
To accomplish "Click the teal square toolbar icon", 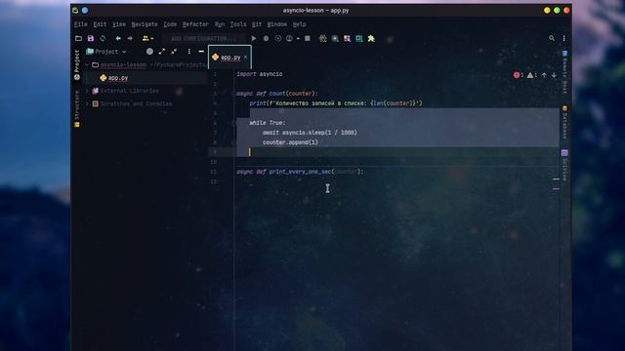I will tap(359, 39).
